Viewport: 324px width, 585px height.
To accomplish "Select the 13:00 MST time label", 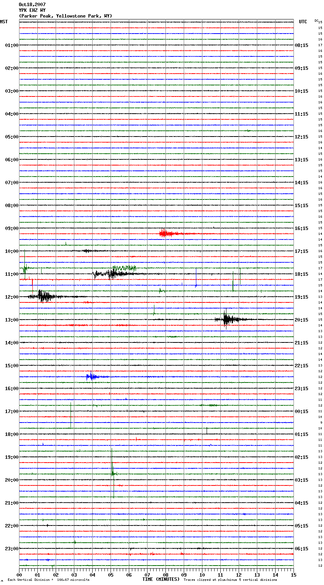I will (x=12, y=320).
